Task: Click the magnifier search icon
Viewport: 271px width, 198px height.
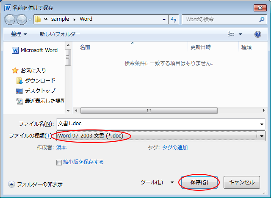Action: [262, 19]
